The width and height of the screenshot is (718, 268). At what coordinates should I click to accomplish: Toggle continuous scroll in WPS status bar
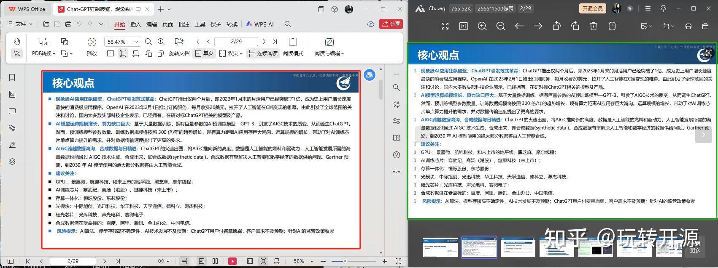(x=184, y=261)
